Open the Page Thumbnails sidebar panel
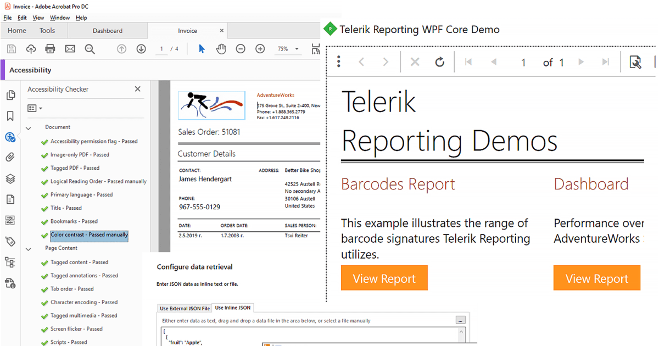659x346 pixels. click(10, 95)
